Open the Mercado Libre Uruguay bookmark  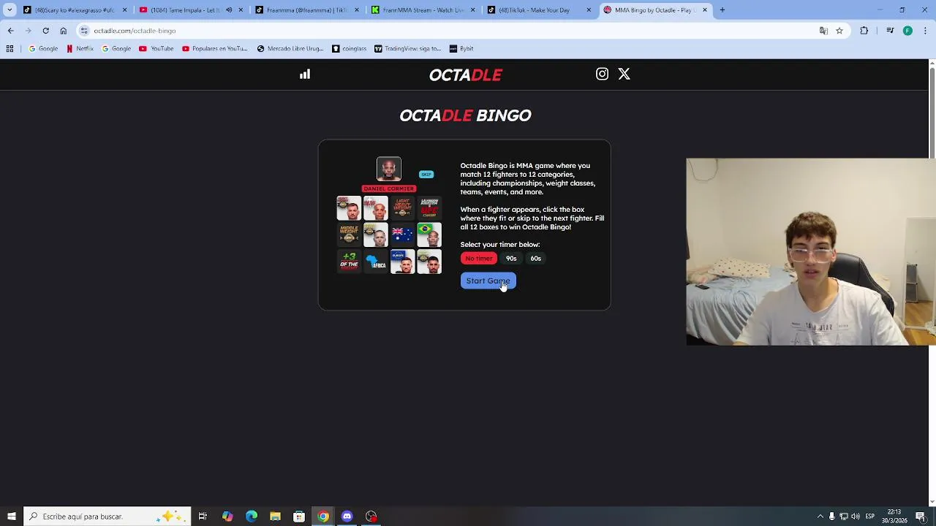pos(290,48)
